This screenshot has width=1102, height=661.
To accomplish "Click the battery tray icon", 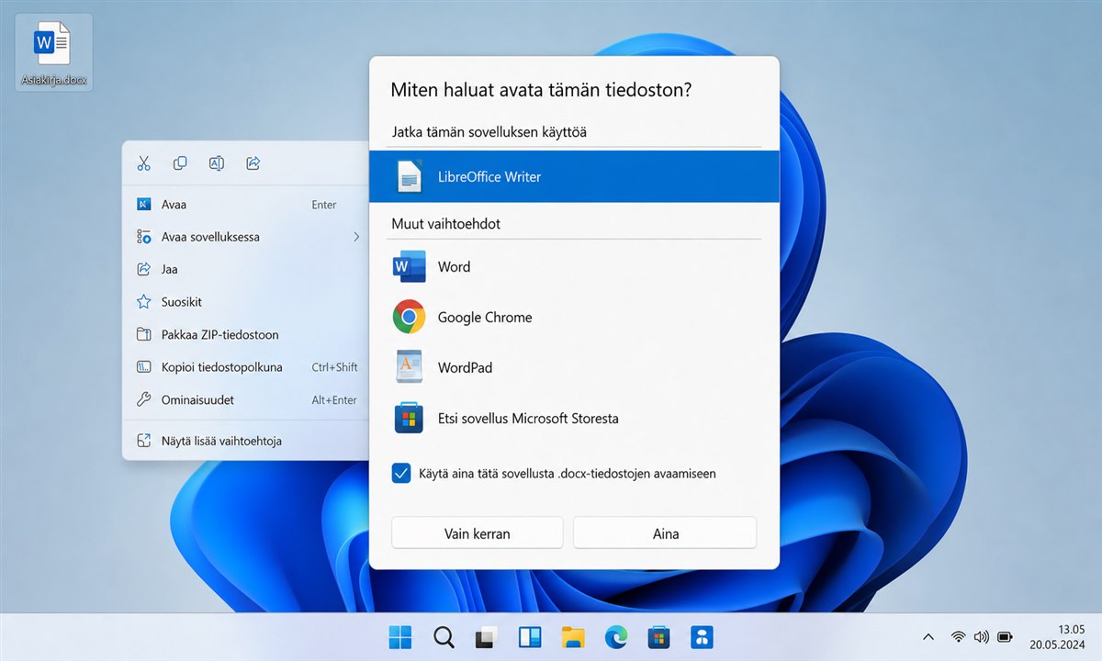I will click(1005, 637).
